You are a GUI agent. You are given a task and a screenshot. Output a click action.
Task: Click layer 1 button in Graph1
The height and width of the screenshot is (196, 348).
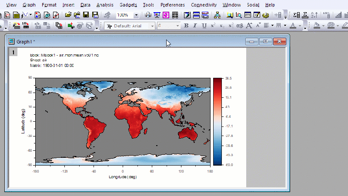click(x=13, y=53)
